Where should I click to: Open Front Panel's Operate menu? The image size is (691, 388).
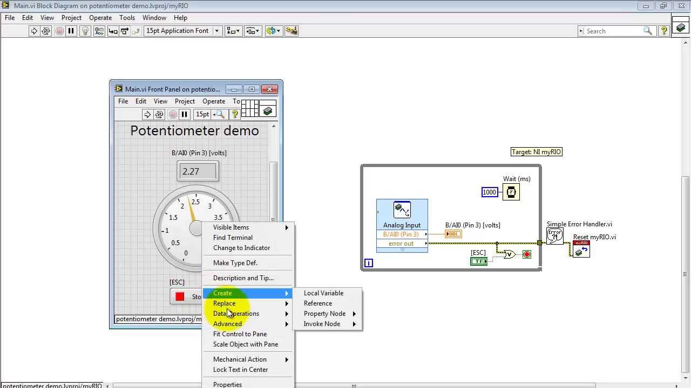(x=214, y=101)
